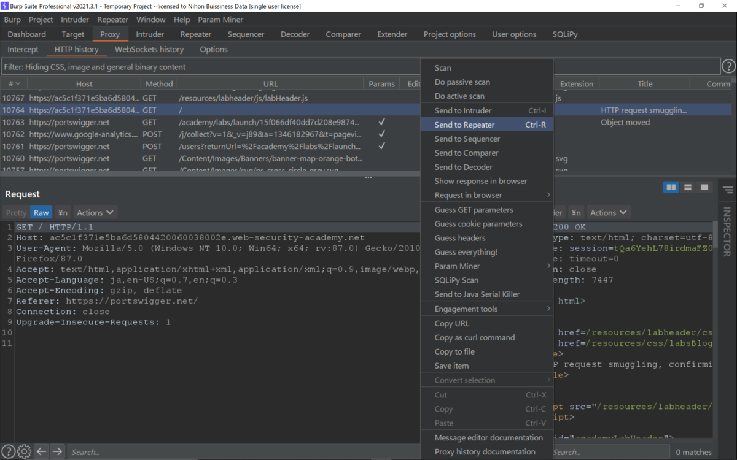Screen dimensions: 737x460
Task: Select the single-pane message view layout icon
Action: click(x=704, y=187)
